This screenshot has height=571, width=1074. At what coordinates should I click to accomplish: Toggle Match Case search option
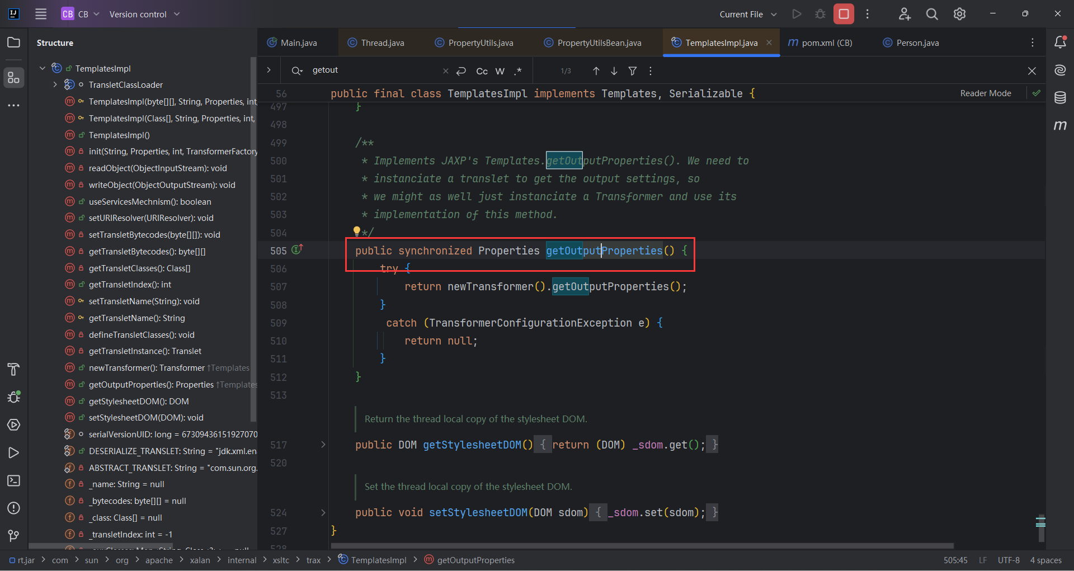482,71
